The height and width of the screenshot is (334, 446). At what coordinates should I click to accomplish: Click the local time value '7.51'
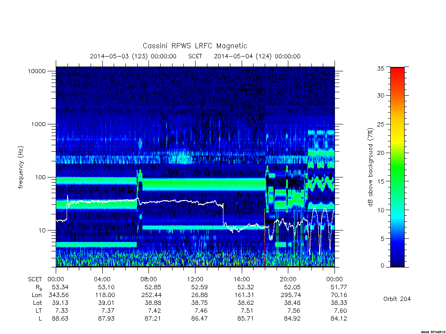point(247,311)
